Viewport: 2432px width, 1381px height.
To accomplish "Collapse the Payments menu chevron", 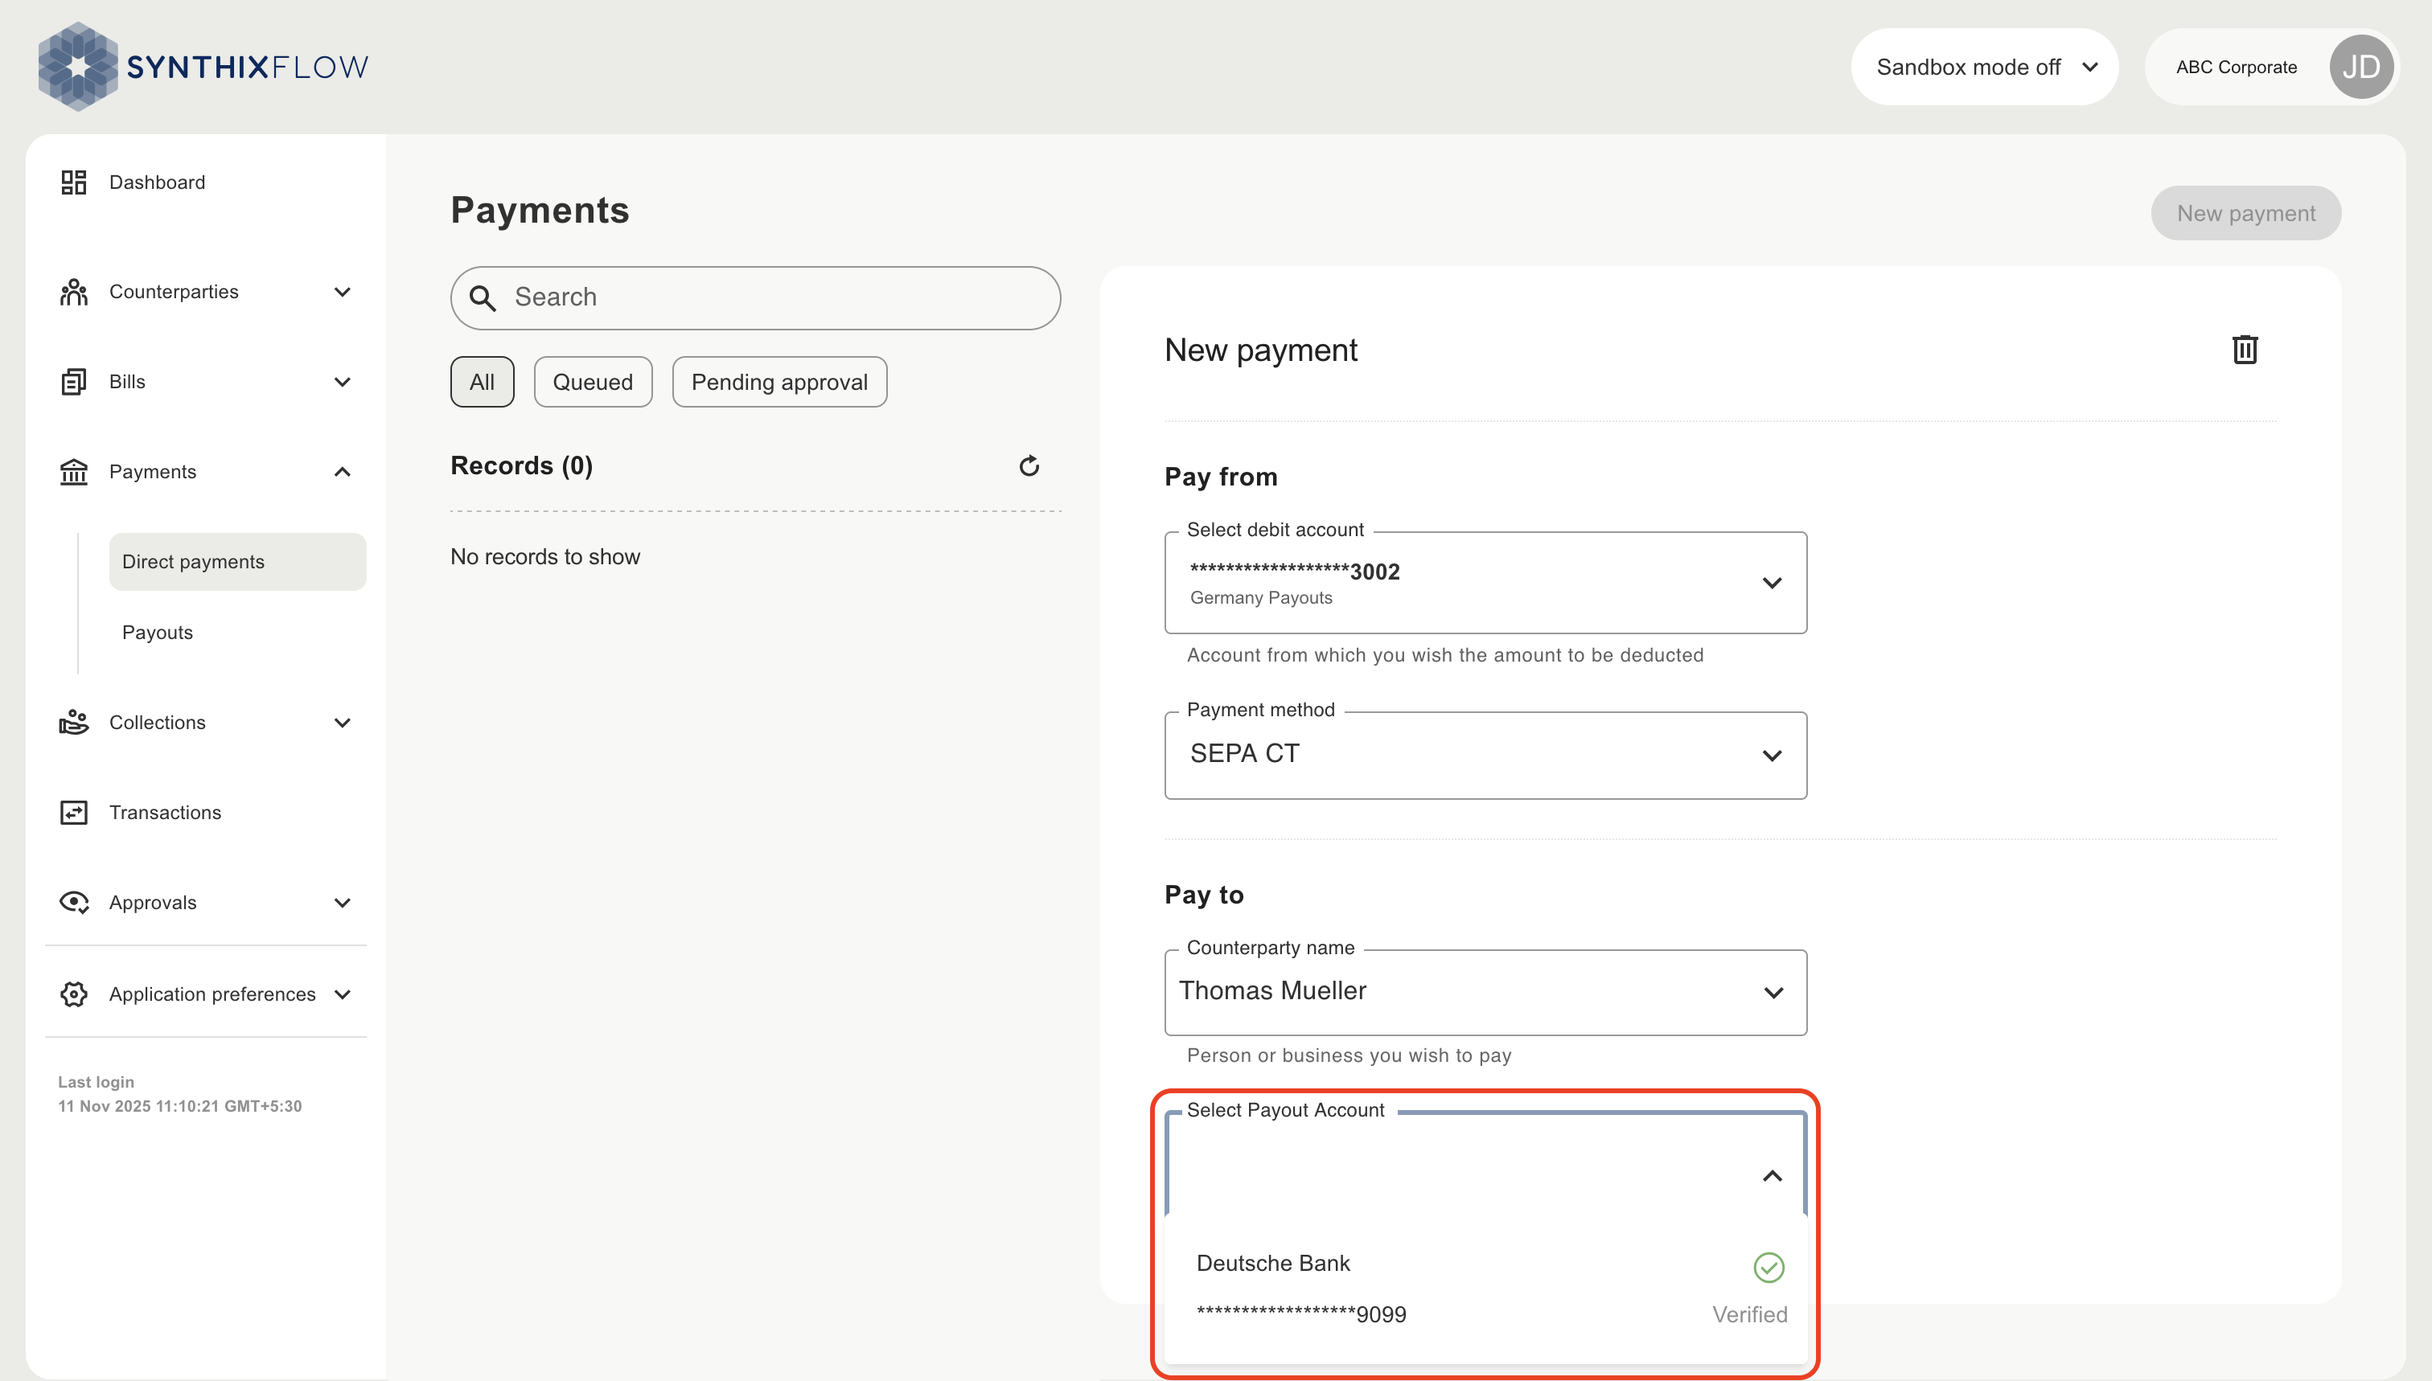I will pos(343,471).
